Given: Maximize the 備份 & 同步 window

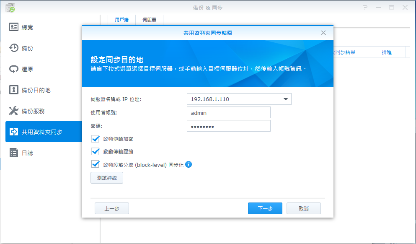Looking at the screenshot, I should coord(392,8).
